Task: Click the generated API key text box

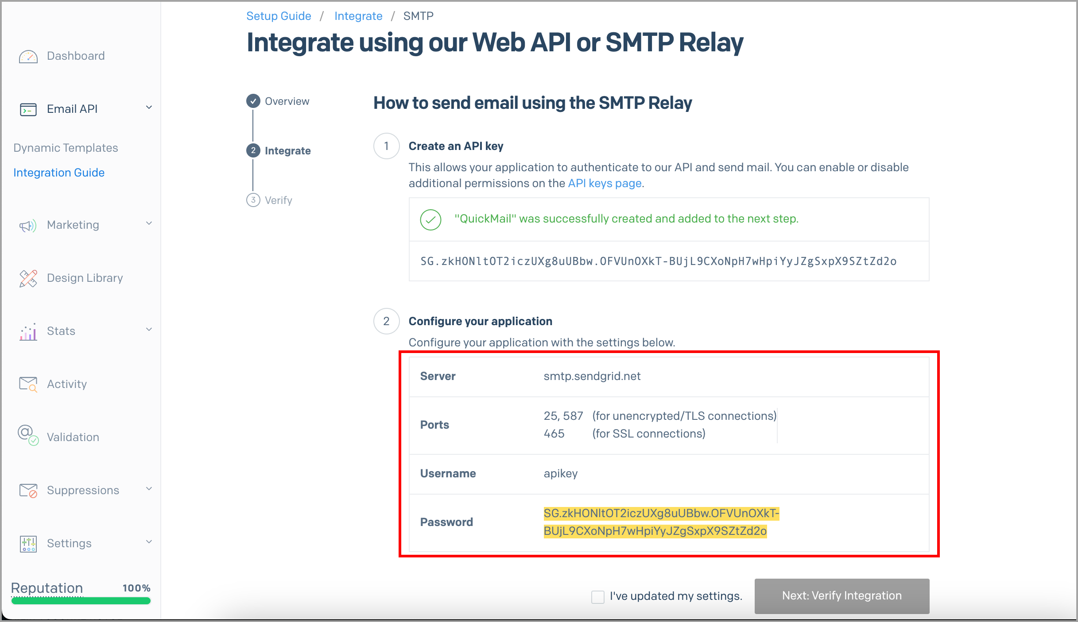Action: (669, 261)
